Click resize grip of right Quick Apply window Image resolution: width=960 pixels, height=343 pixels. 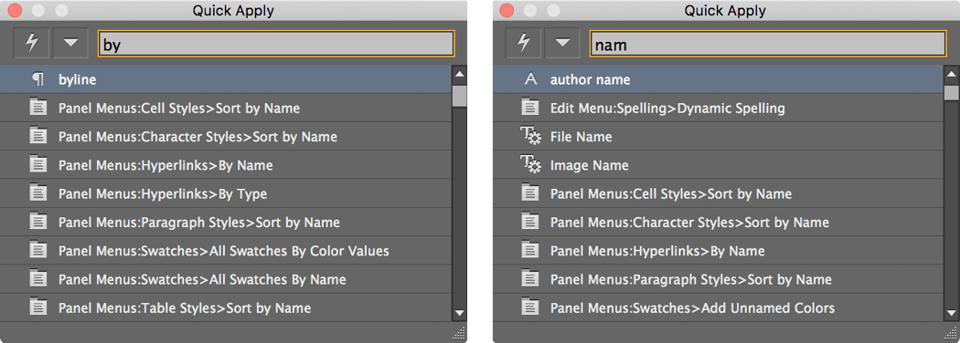pyautogui.click(x=951, y=333)
